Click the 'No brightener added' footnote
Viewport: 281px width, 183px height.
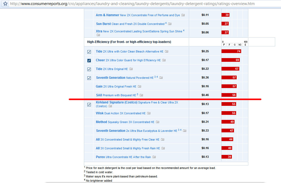pos(99,181)
